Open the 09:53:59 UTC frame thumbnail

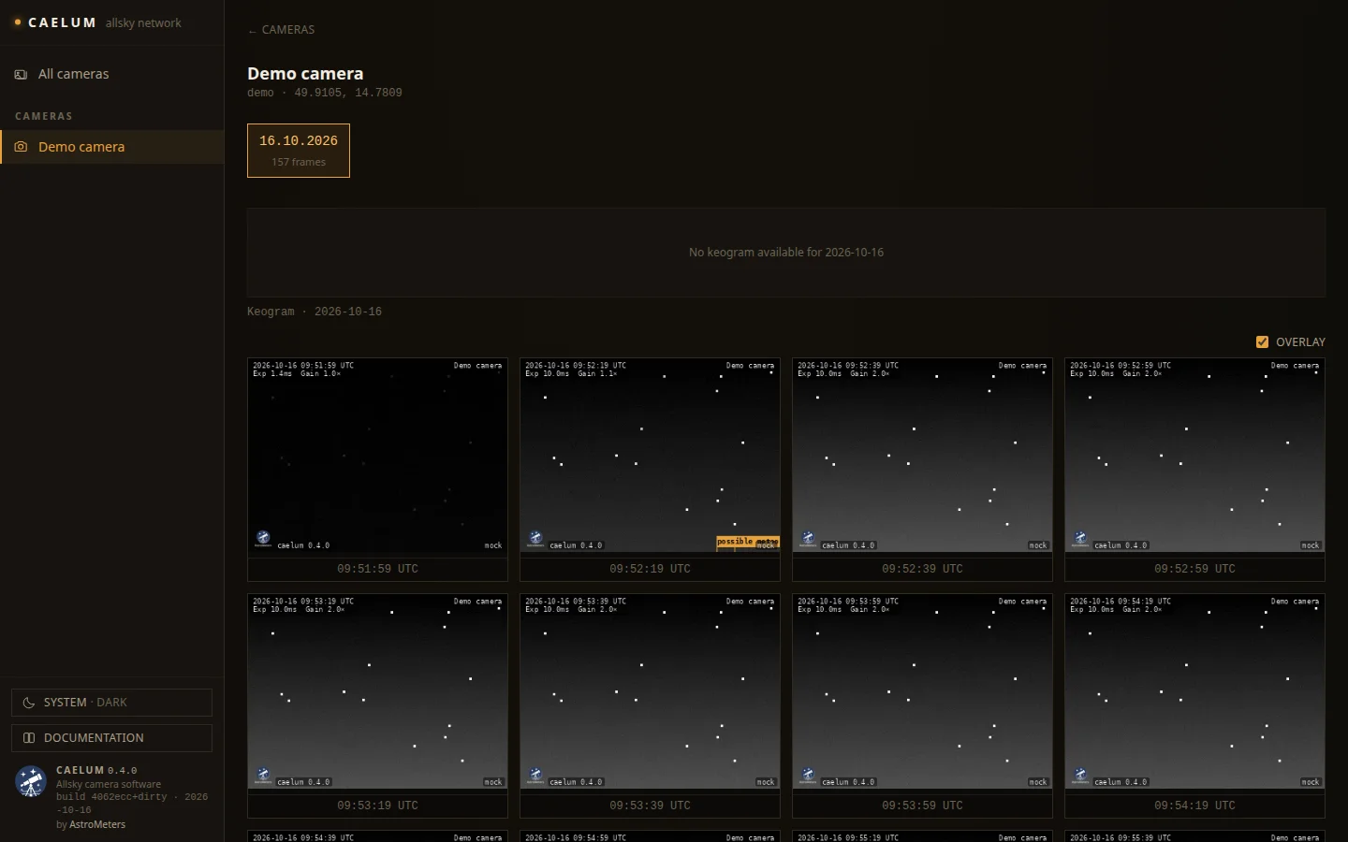tap(922, 691)
